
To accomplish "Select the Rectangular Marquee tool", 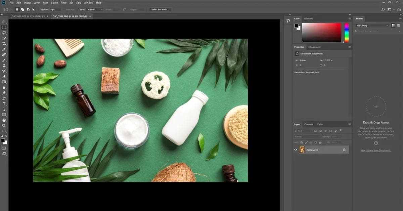I will pos(4,27).
